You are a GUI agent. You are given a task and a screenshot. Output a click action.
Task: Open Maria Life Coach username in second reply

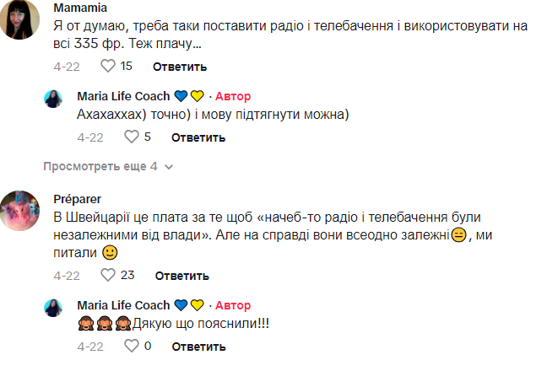point(123,304)
